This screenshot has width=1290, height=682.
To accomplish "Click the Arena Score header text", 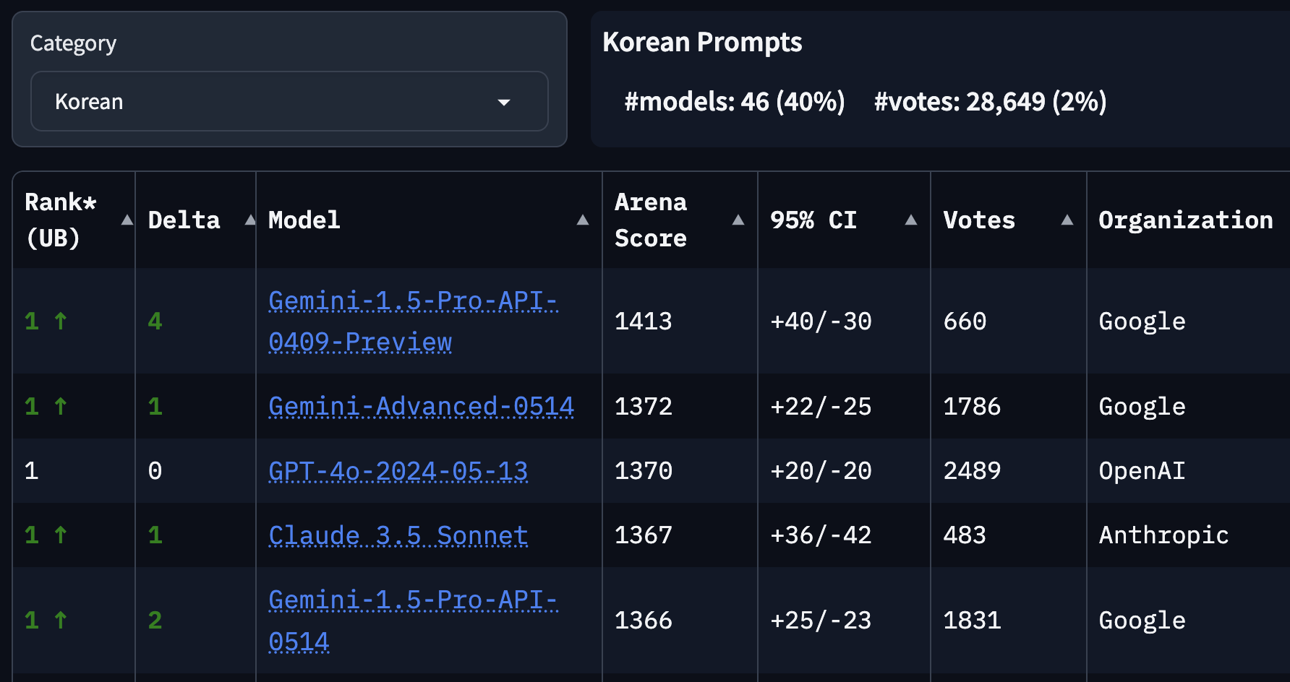I will (651, 220).
